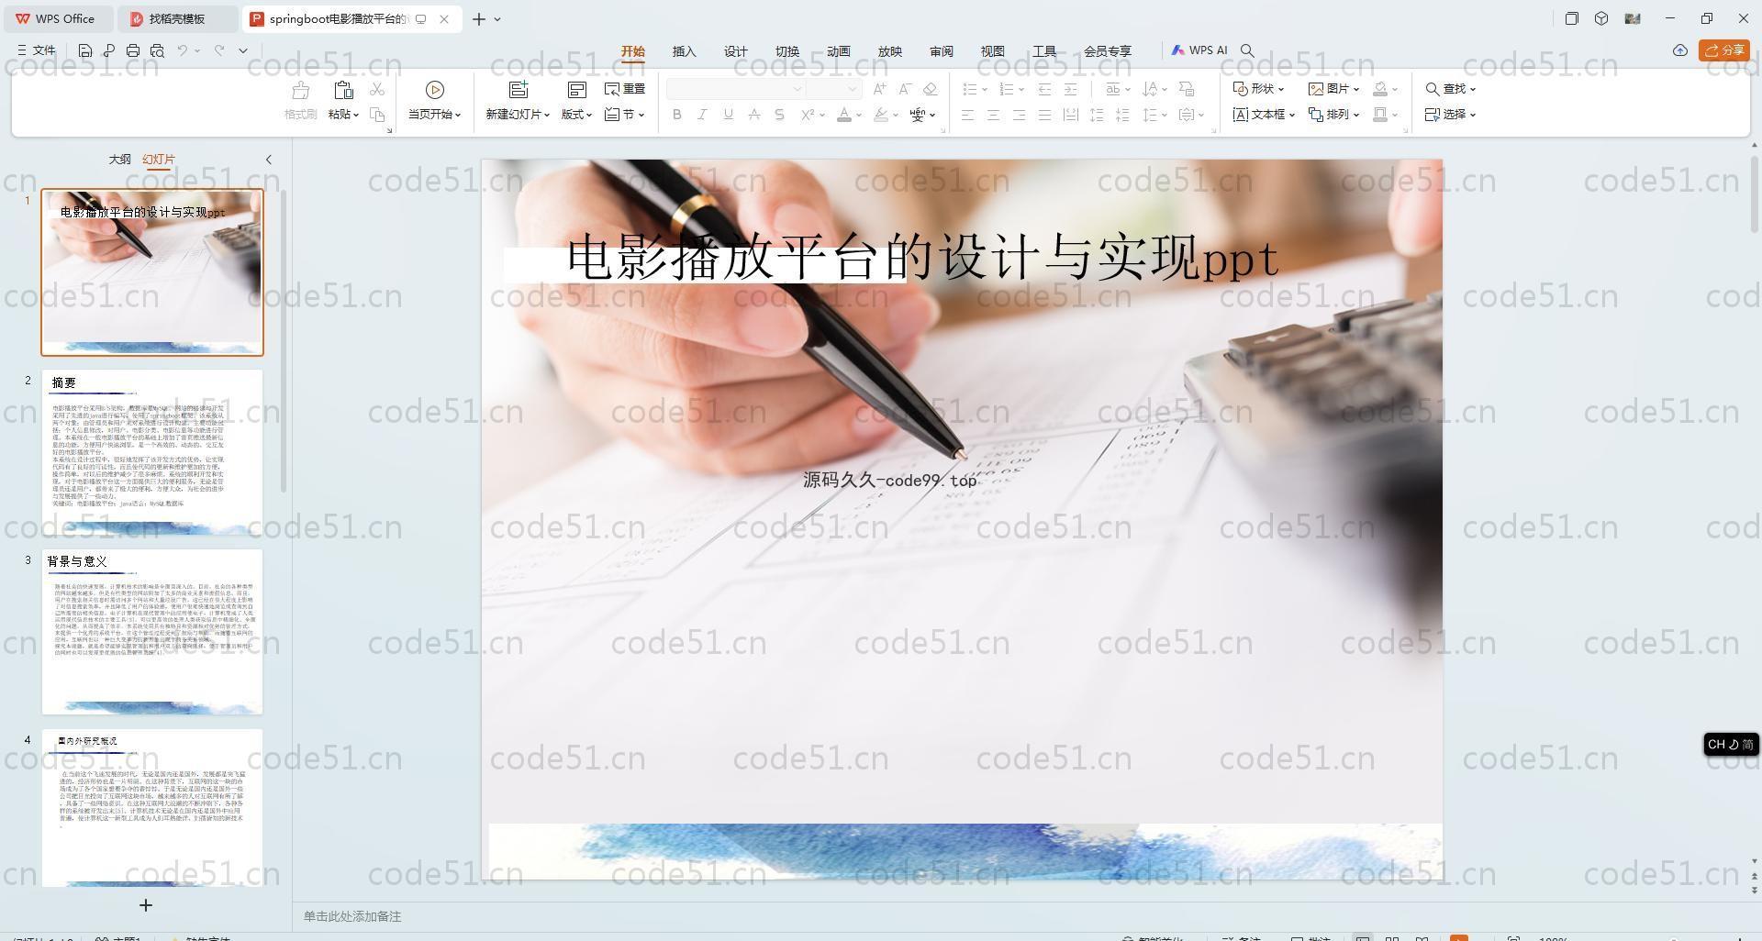The image size is (1762, 941).
Task: Open Print Preview icon
Action: tap(157, 50)
